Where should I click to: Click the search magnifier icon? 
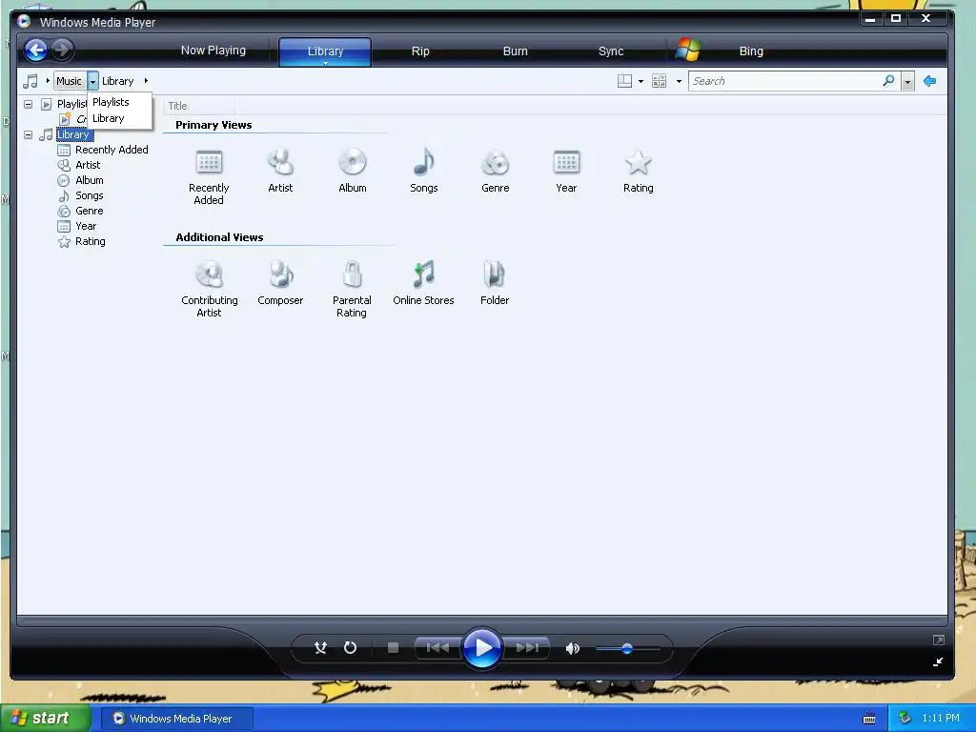click(889, 80)
